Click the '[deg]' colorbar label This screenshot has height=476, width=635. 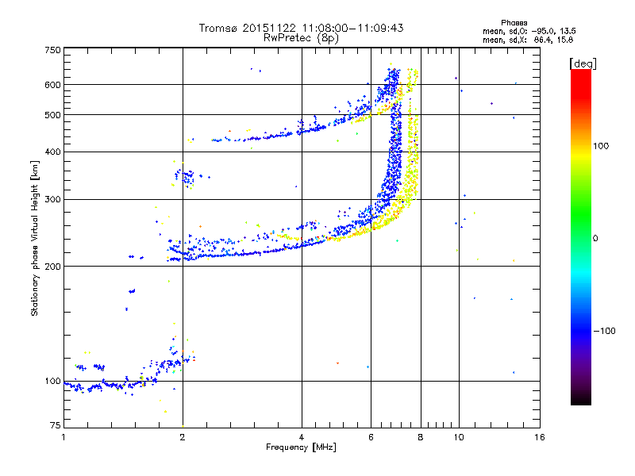tap(583, 63)
